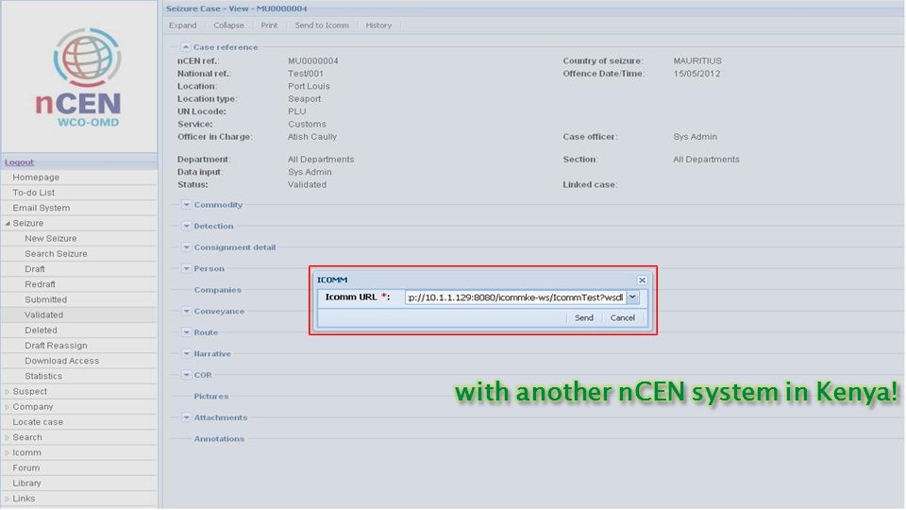This screenshot has height=510, width=906.
Task: Close the ICOMM dialog with X
Action: click(642, 280)
